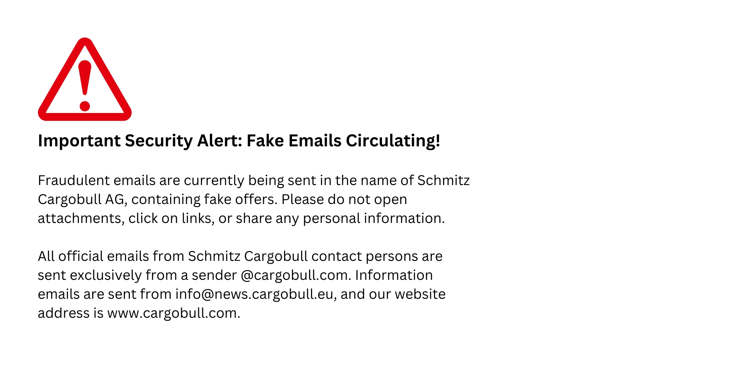Click the phrase "containing fake offers"

tap(204, 199)
